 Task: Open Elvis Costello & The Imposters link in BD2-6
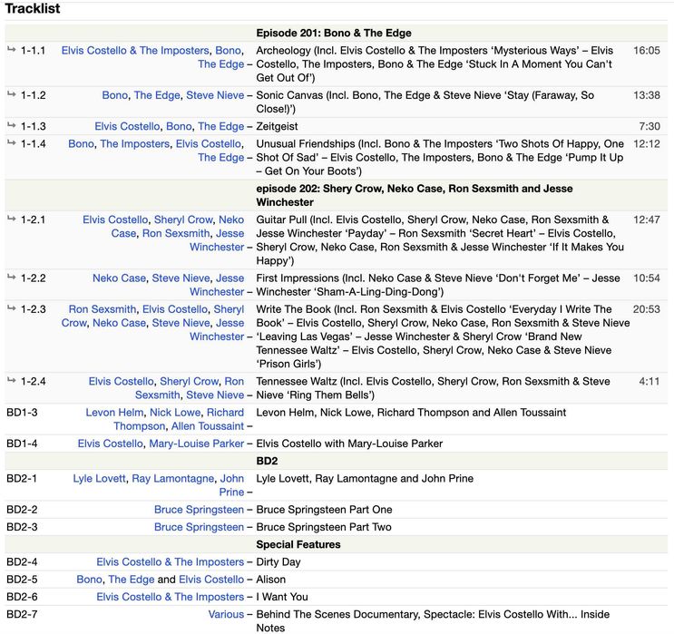(171, 597)
